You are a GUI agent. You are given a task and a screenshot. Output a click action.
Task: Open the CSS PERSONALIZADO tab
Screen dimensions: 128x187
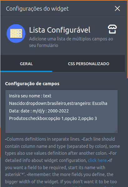pyautogui.click(x=89, y=64)
